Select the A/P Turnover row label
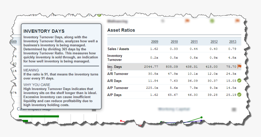Image resolution: width=261 pixels, height=137 pixels. (118, 88)
